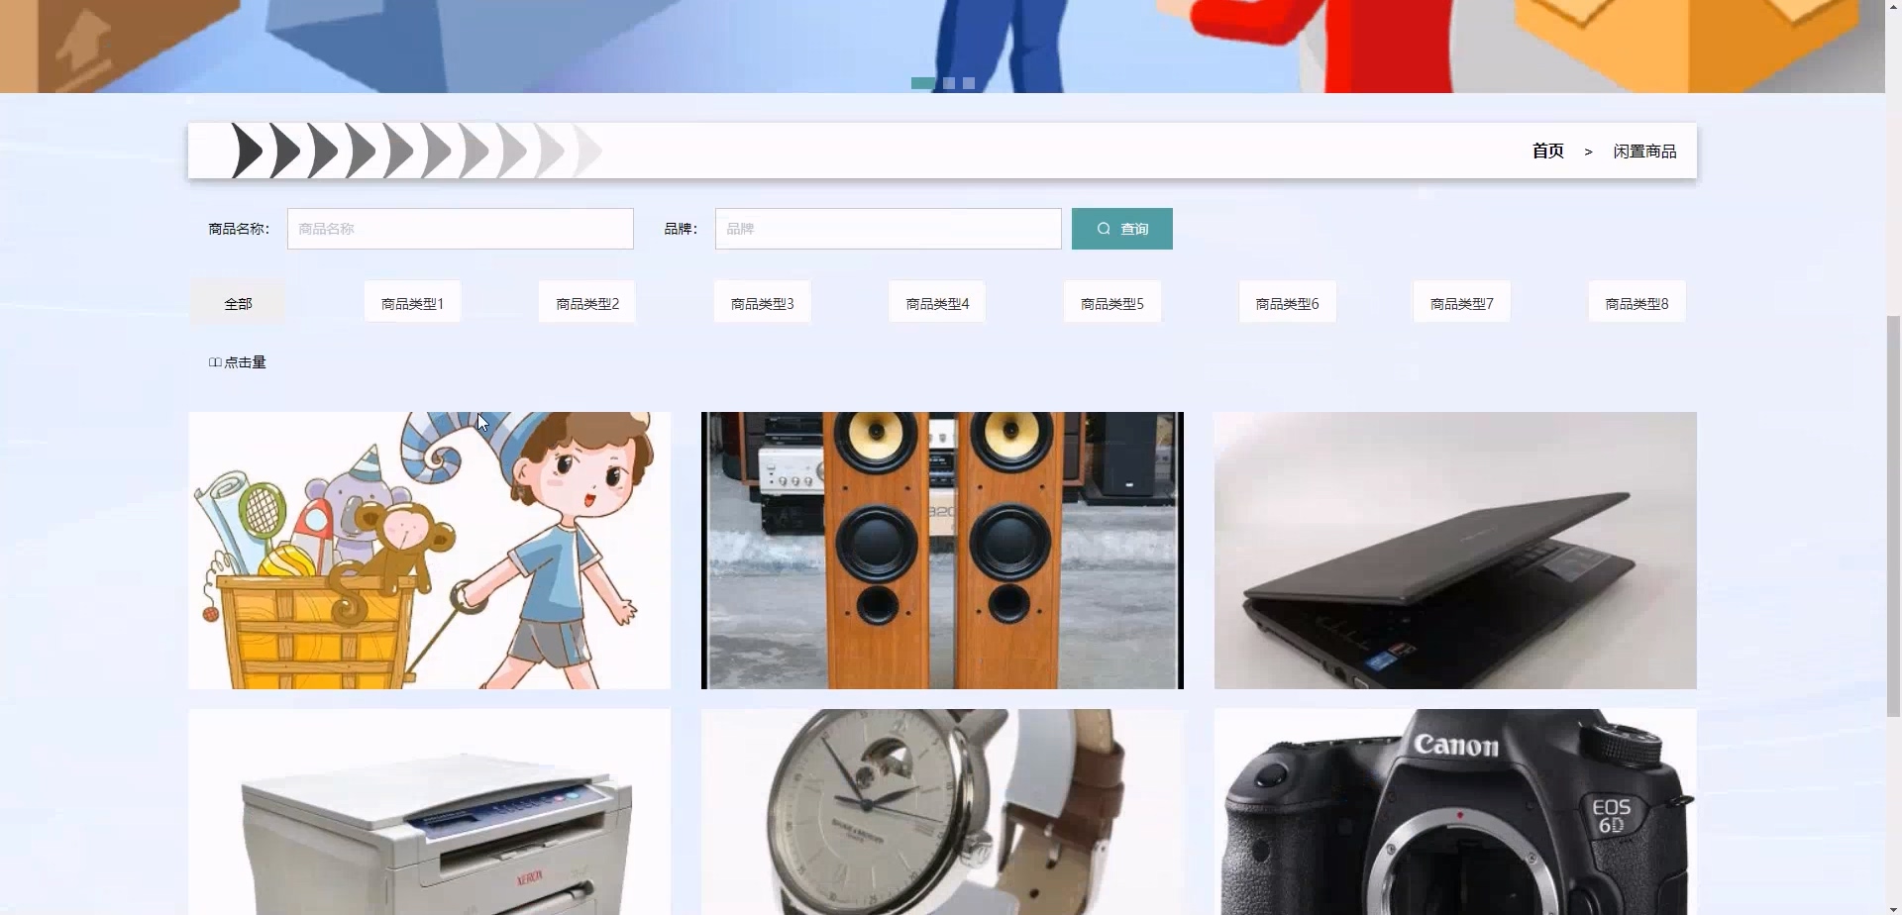
Task: Sort items by 点击量
Action: (238, 362)
